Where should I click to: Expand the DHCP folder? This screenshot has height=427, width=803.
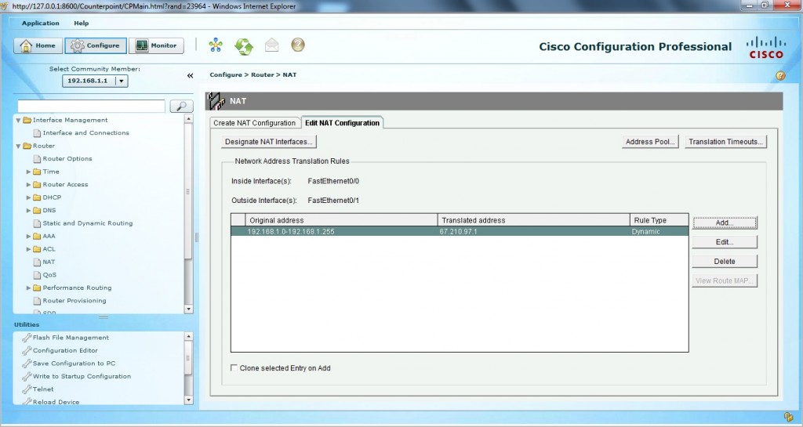(x=29, y=197)
